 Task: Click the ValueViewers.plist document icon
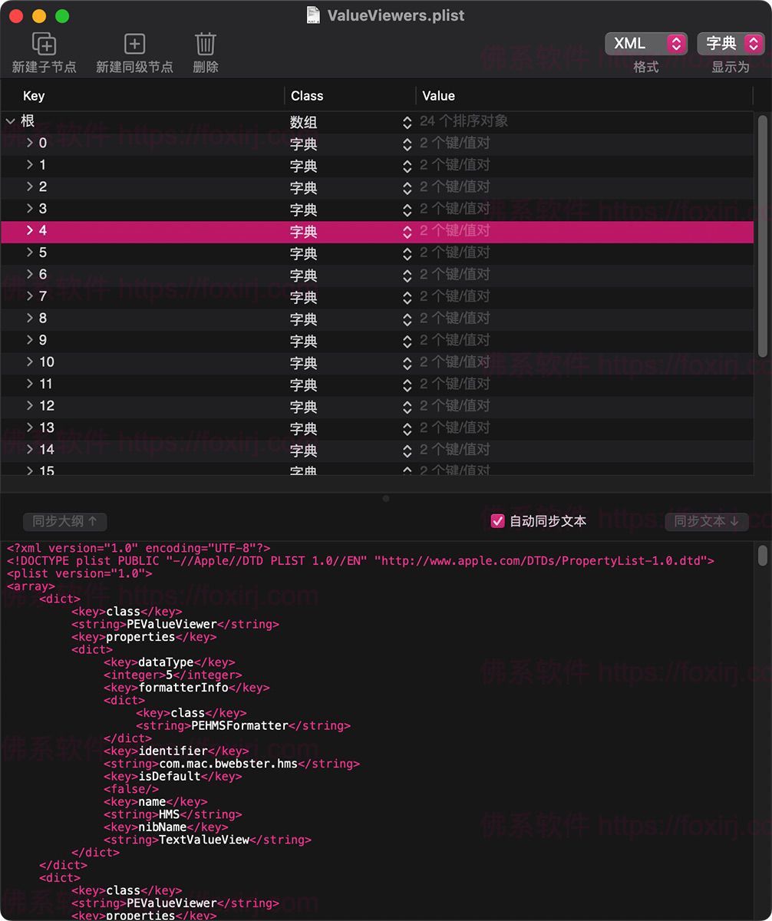315,15
